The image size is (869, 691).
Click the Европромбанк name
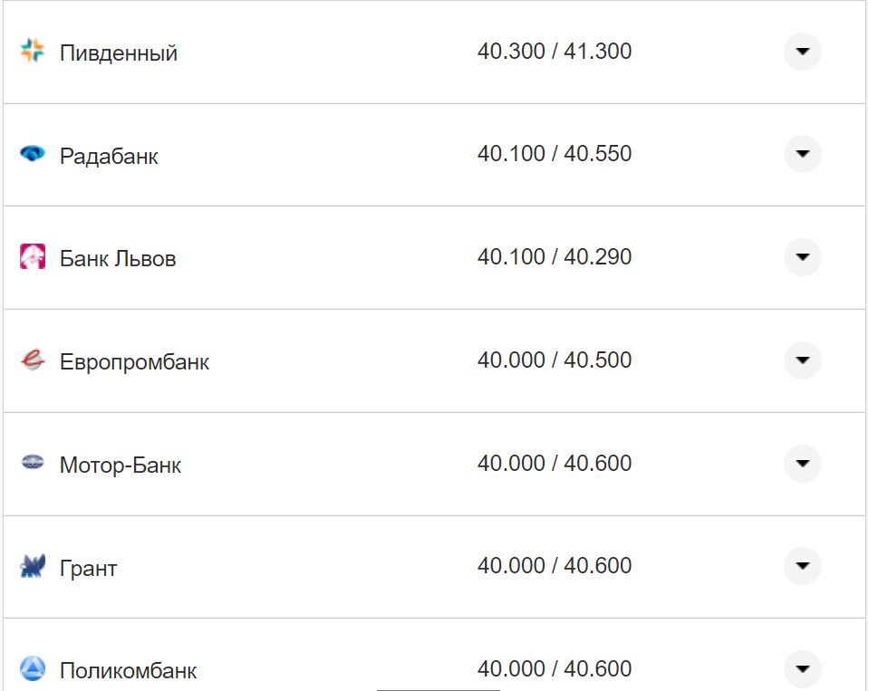(134, 362)
